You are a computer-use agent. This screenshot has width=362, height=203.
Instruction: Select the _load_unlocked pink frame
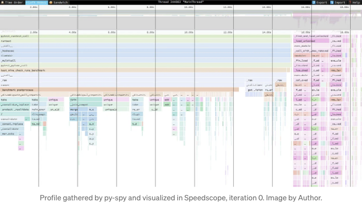click(311, 41)
